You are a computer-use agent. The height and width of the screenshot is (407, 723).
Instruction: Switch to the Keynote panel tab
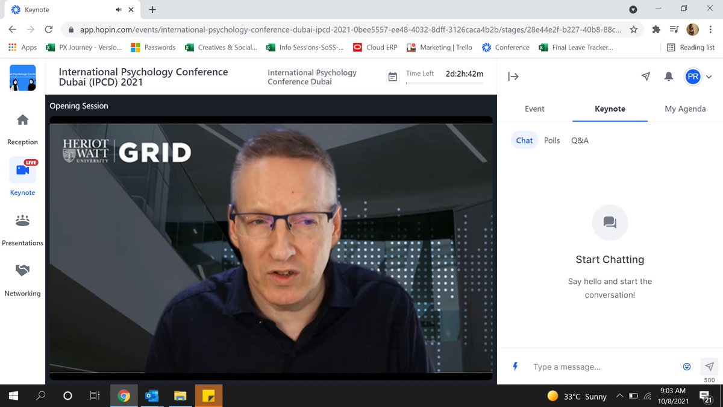coord(610,109)
